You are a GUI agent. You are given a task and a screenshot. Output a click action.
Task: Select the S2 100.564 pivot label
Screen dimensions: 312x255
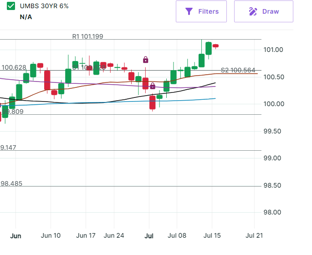coord(238,70)
